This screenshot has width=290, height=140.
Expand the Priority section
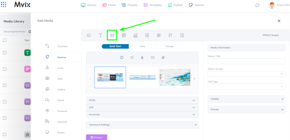(x=246, y=110)
